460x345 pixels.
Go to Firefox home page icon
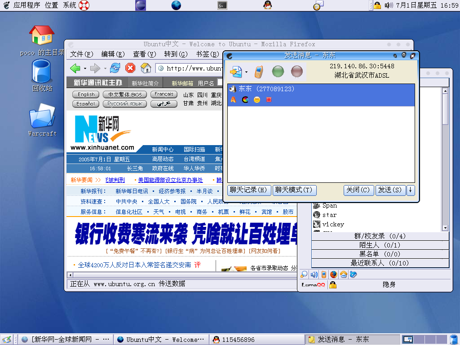click(146, 68)
